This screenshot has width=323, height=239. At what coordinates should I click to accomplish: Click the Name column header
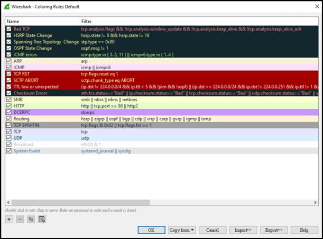pyautogui.click(x=42, y=22)
